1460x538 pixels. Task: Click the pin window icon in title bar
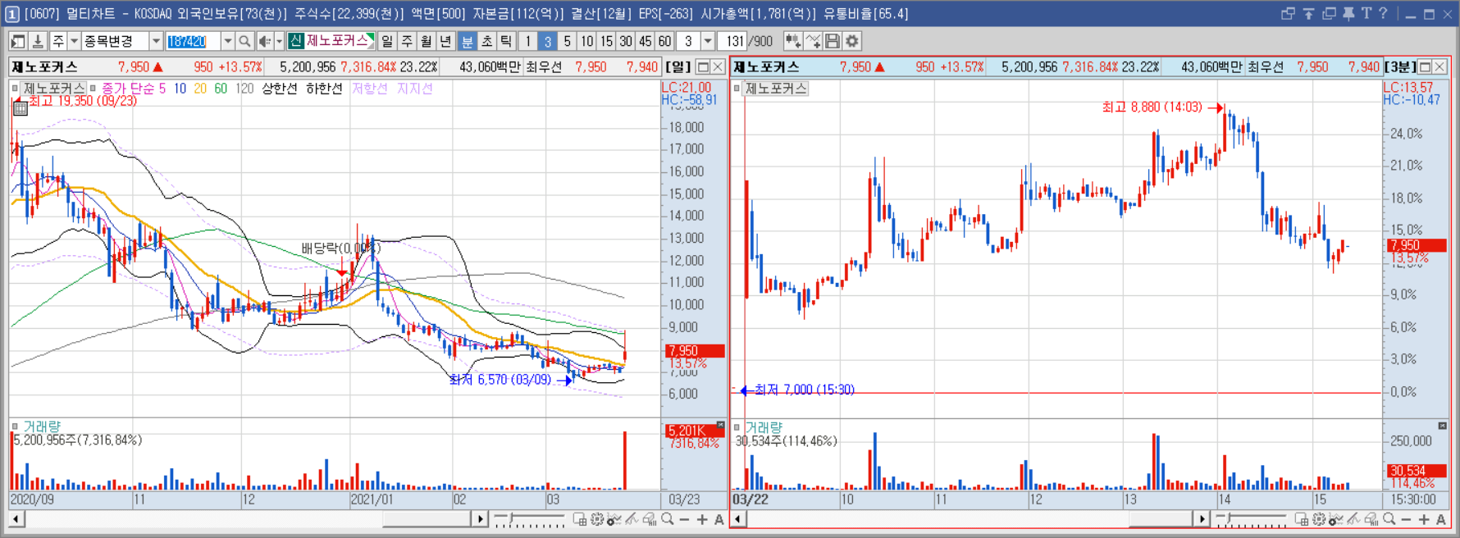coord(1348,13)
